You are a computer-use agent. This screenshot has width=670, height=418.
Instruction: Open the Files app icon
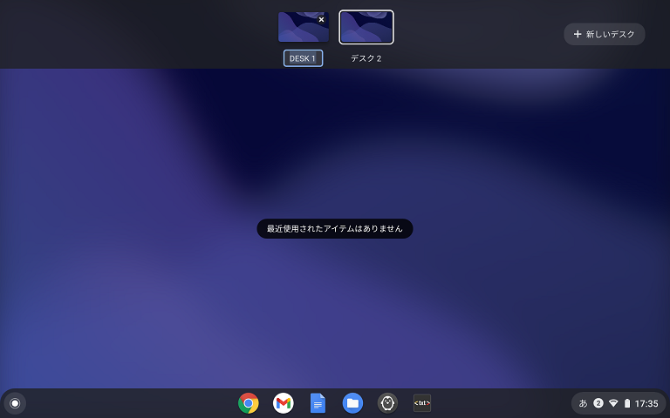pos(352,403)
